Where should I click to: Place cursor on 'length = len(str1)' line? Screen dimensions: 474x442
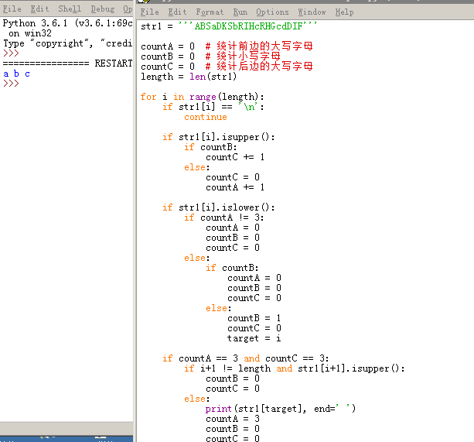(x=188, y=77)
